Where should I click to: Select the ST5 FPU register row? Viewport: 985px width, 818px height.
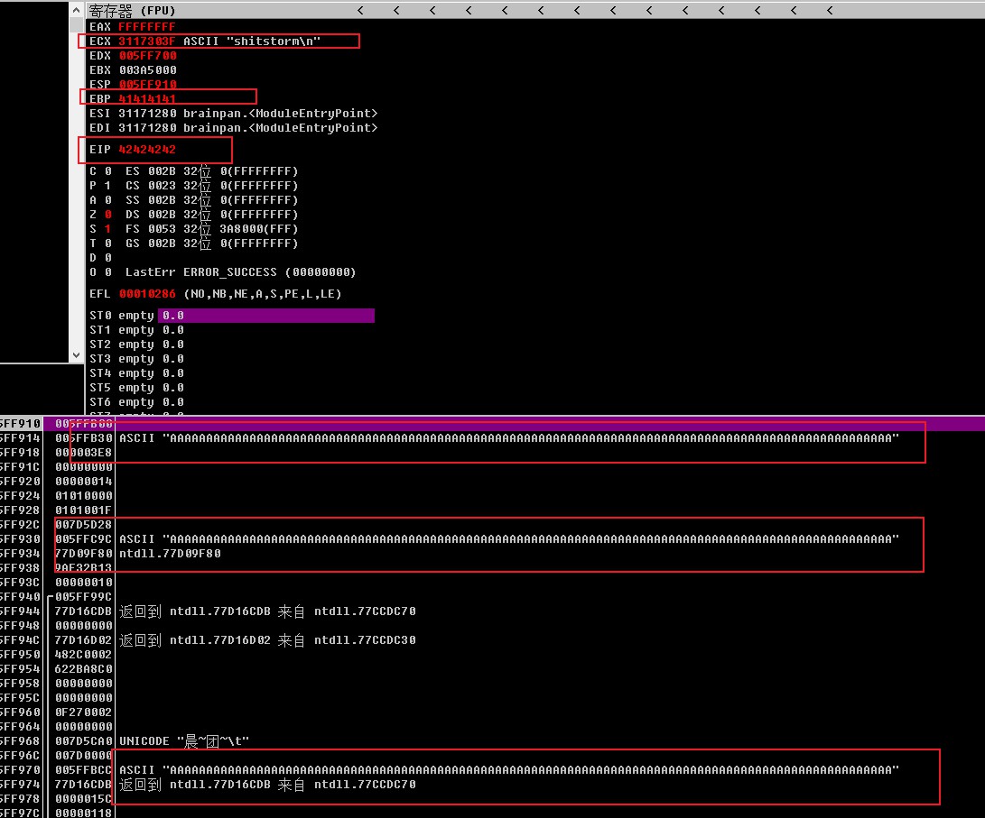[x=136, y=388]
